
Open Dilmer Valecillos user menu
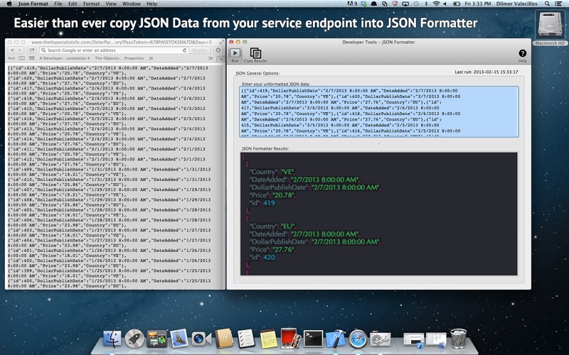tap(517, 4)
